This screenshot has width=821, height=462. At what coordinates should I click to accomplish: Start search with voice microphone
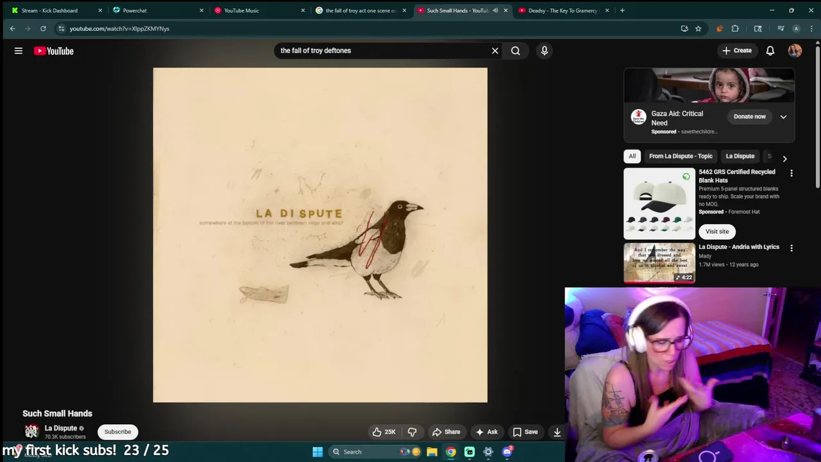(545, 51)
